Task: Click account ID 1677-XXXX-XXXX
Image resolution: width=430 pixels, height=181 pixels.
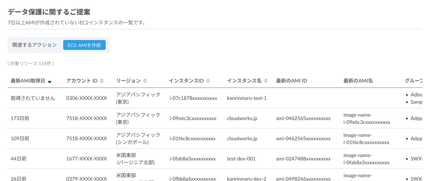Action: pos(86,159)
